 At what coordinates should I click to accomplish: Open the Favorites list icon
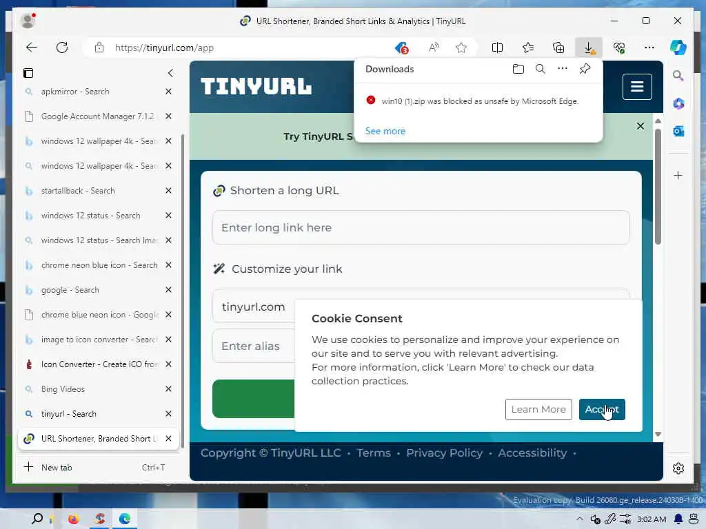click(x=528, y=48)
